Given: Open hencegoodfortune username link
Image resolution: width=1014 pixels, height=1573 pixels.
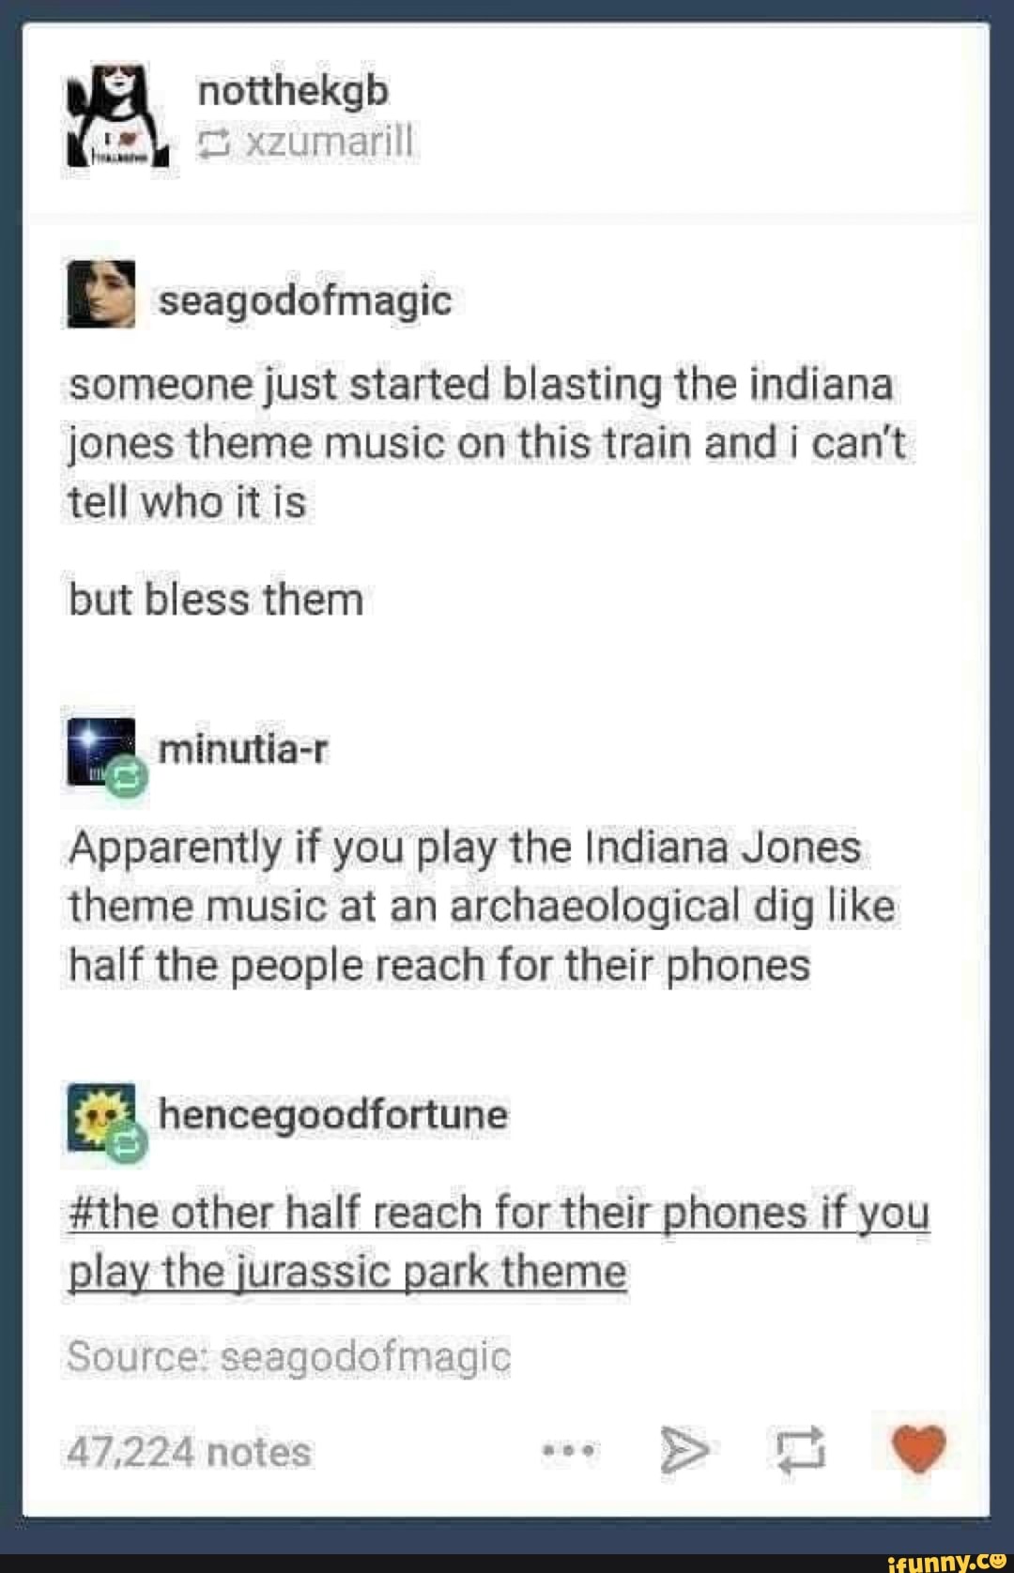Looking at the screenshot, I should 333,1115.
